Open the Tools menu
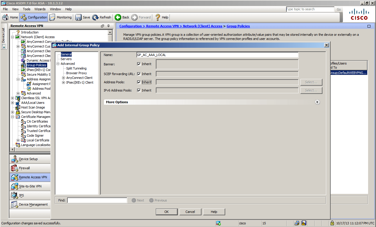This screenshot has width=376, height=227. (x=27, y=9)
